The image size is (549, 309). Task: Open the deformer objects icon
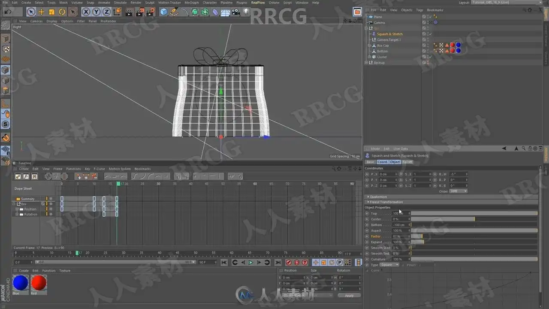tap(215, 12)
